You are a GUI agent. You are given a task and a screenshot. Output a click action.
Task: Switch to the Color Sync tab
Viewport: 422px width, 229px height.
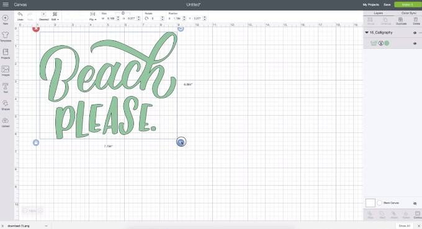pos(408,13)
